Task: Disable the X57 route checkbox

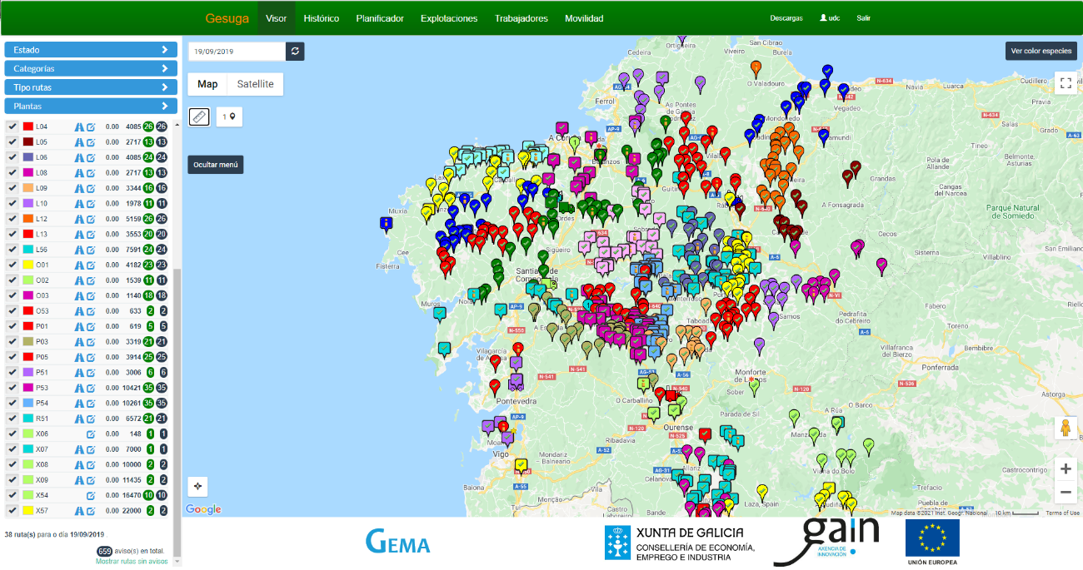Action: point(12,510)
